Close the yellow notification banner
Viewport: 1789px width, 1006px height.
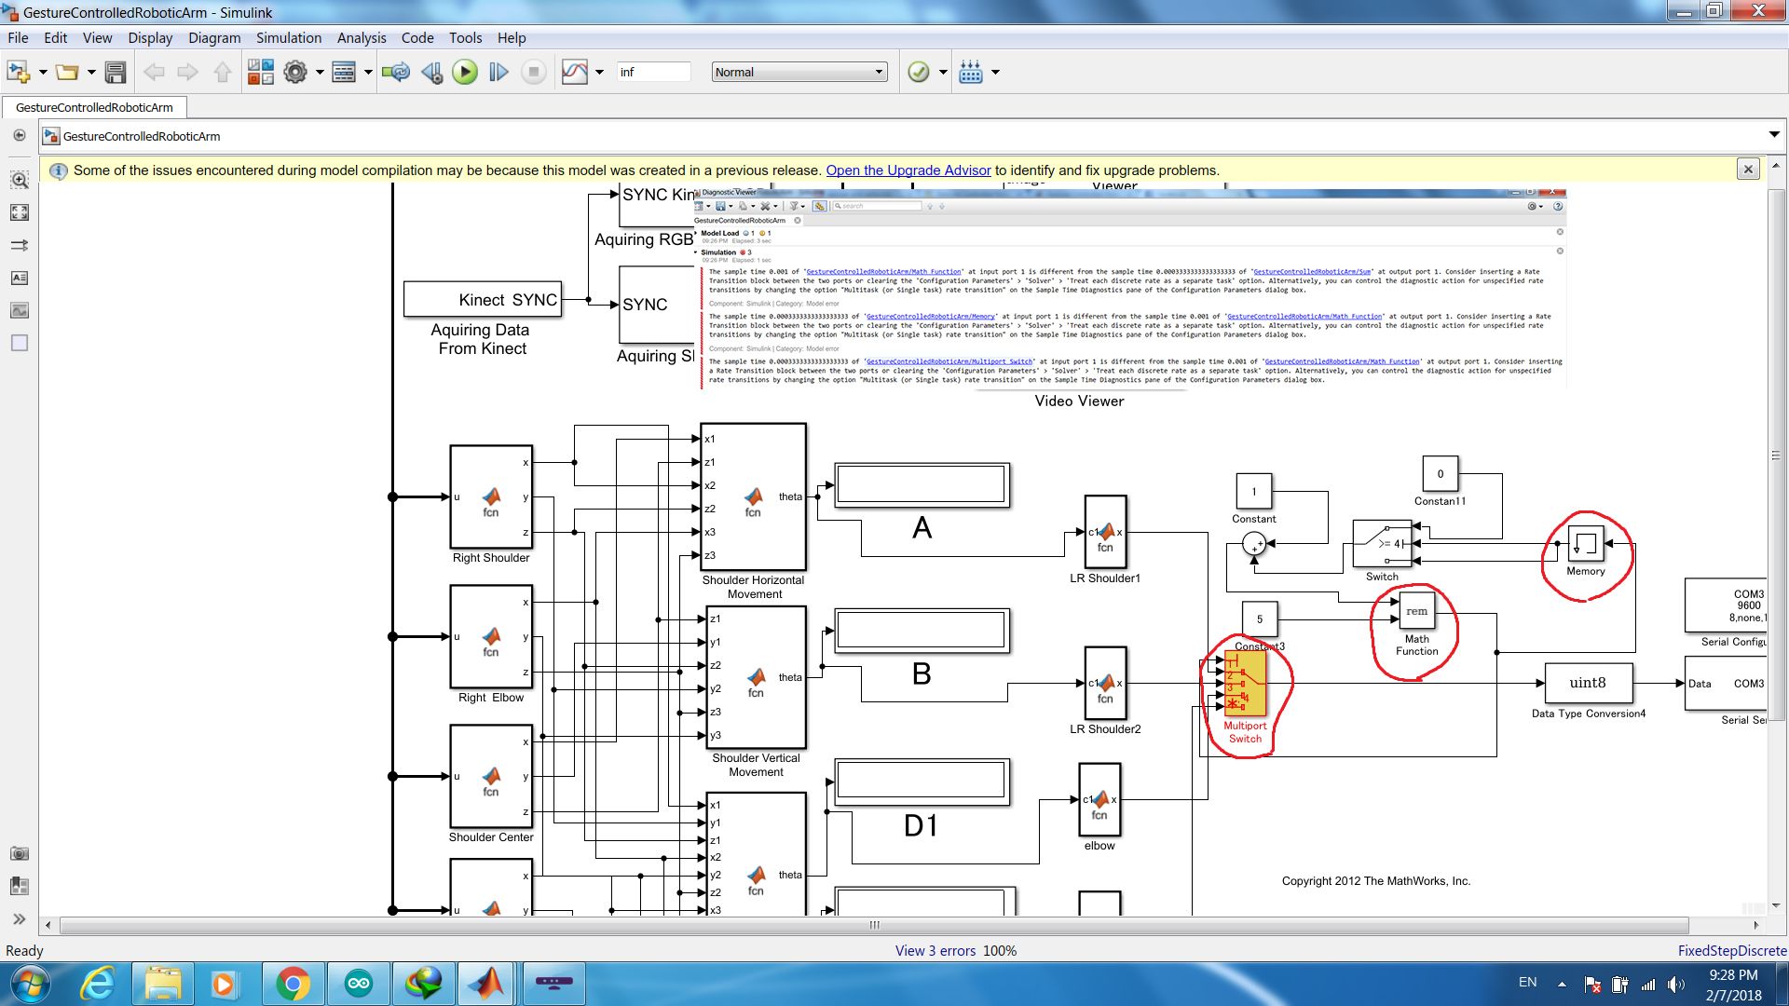(x=1748, y=169)
